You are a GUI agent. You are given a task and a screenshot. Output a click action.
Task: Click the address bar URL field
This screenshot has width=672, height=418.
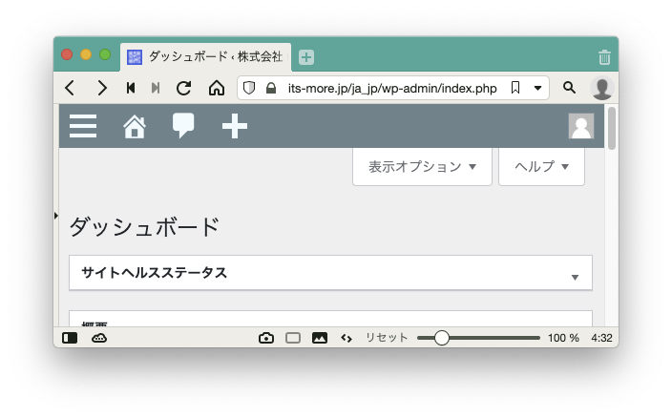point(391,88)
